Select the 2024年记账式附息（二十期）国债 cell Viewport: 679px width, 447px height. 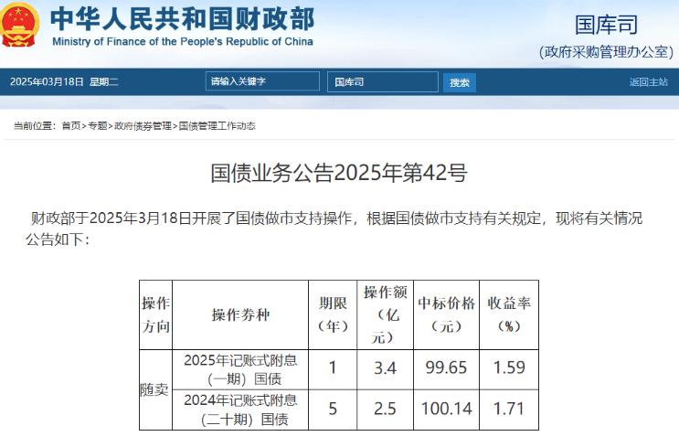pyautogui.click(x=240, y=410)
